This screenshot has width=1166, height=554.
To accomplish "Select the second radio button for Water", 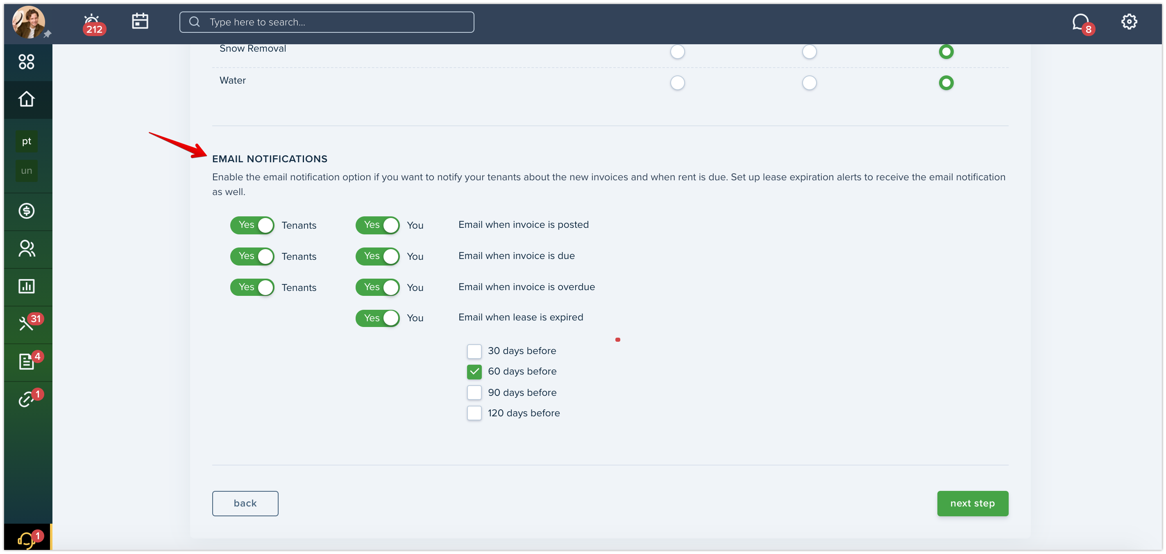I will 809,83.
